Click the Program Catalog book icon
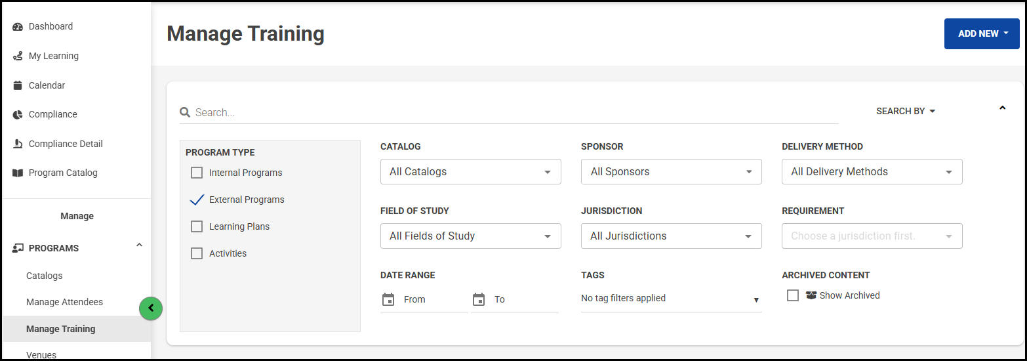The height and width of the screenshot is (361, 1027). pyautogui.click(x=18, y=173)
